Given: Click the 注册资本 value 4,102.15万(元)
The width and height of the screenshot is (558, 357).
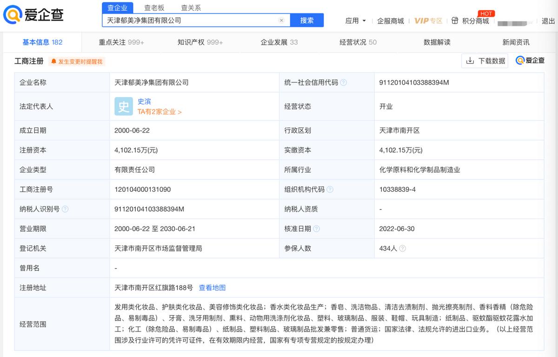Looking at the screenshot, I should pyautogui.click(x=136, y=150).
